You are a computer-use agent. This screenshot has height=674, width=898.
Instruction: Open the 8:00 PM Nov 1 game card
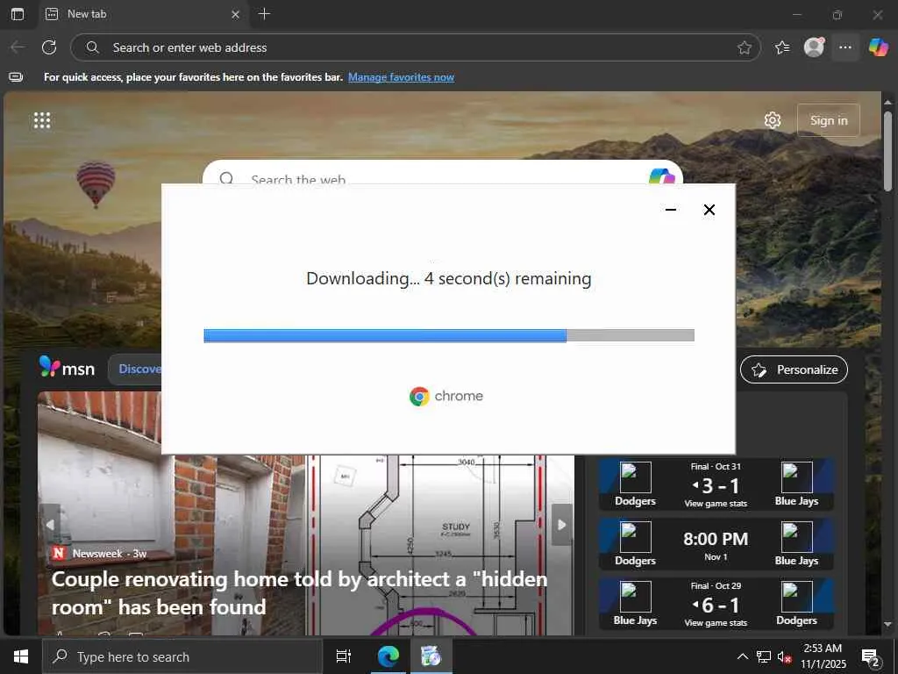coord(716,544)
